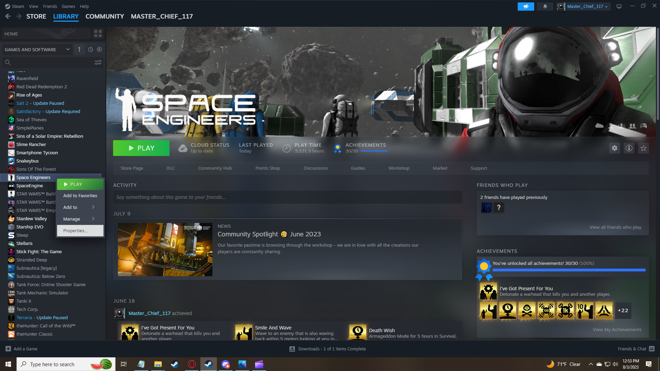
Task: Click the achievements progress bar under 30/30
Action: 374,151
